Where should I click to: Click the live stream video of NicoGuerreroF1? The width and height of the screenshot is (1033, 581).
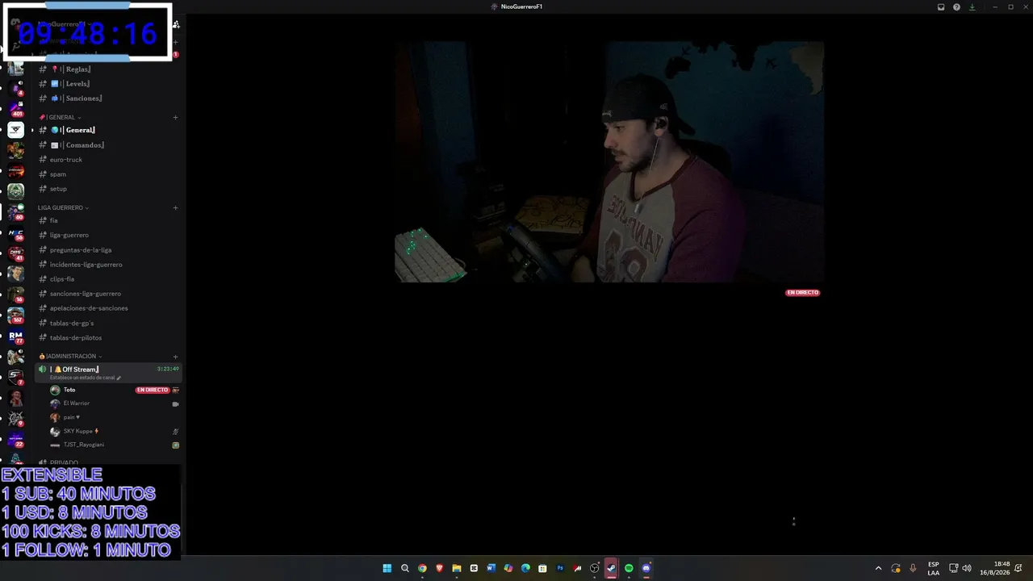point(609,162)
